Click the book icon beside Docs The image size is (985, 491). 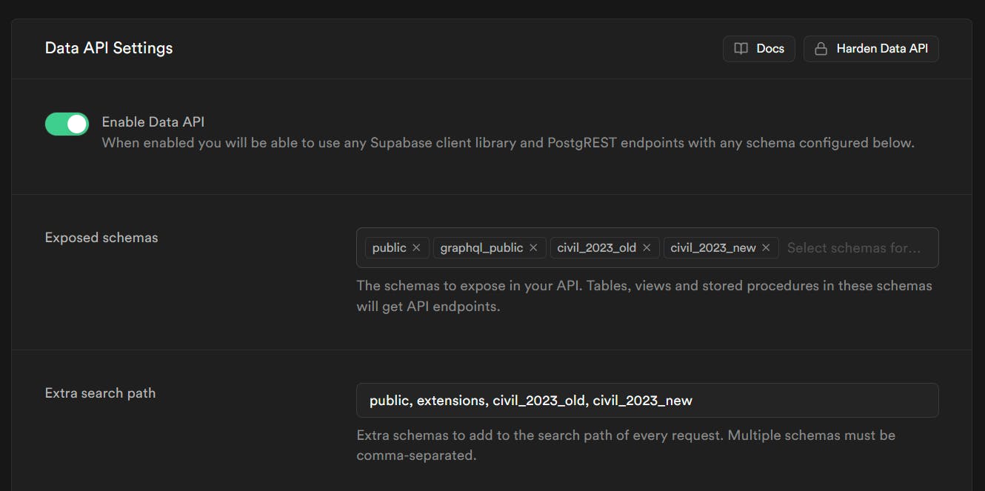tap(741, 49)
